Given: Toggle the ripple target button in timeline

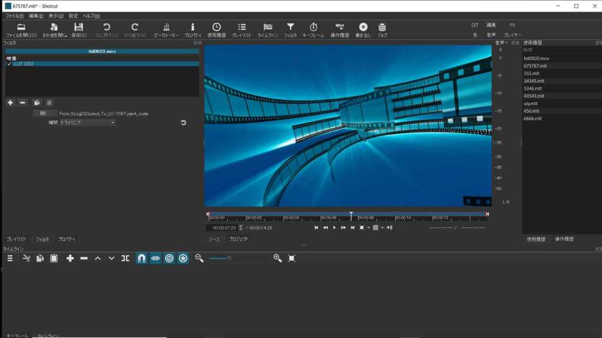Looking at the screenshot, I should coord(169,258).
